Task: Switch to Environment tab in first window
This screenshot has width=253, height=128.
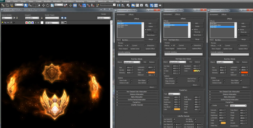Action: (x=121, y=15)
